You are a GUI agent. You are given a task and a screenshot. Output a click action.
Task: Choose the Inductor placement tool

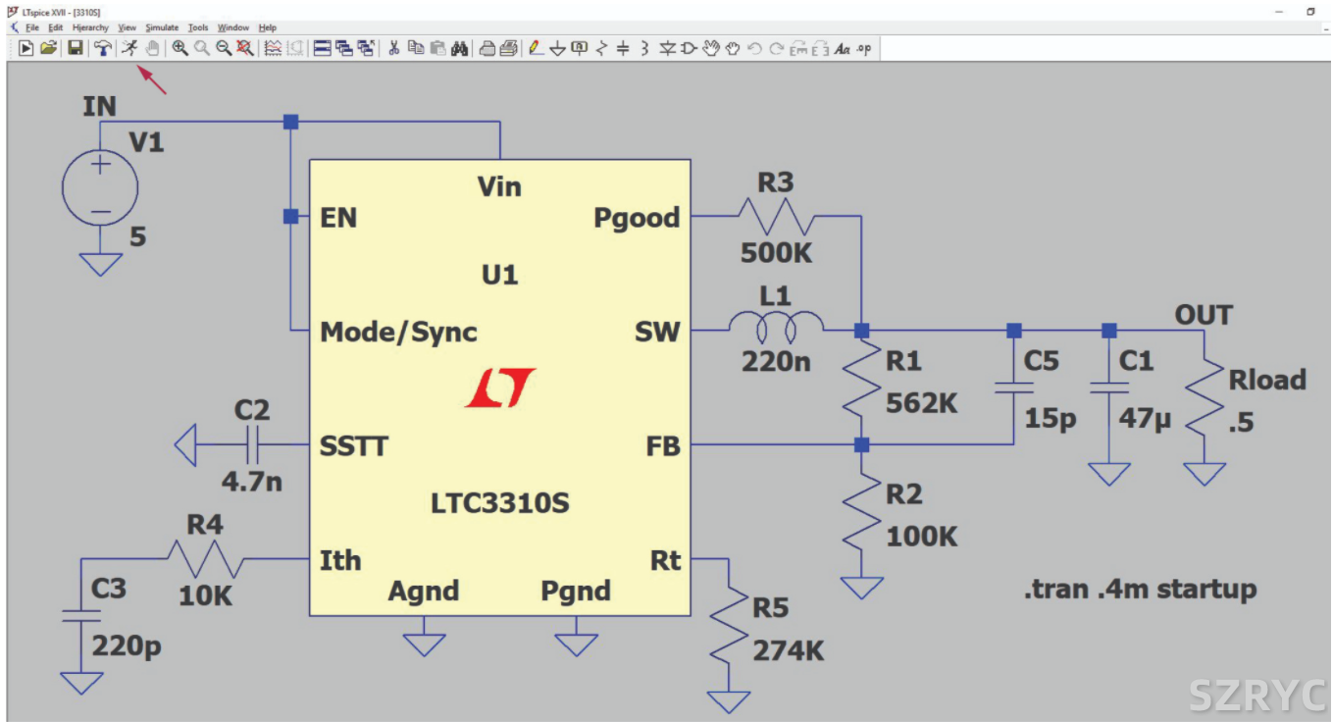[x=644, y=48]
